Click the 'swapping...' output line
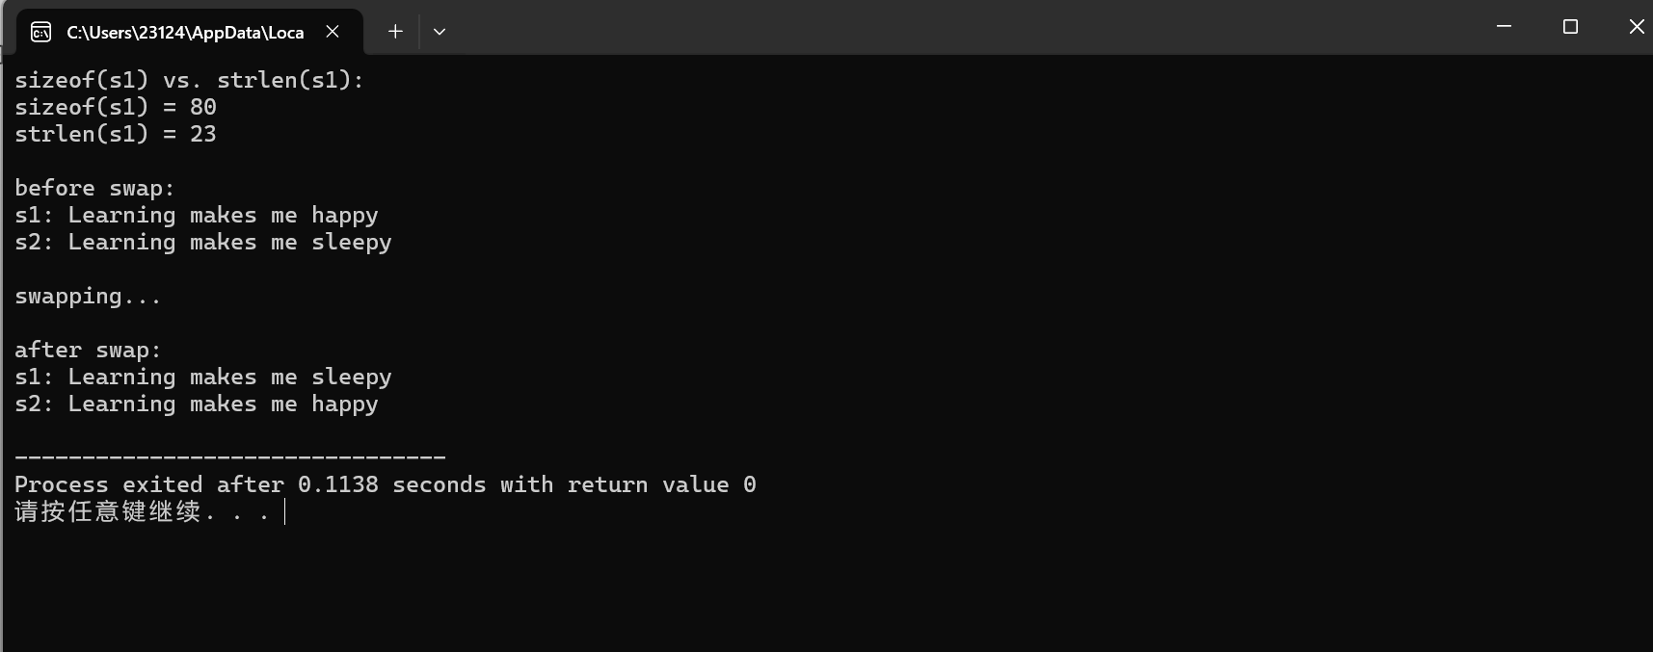1653x652 pixels. tap(88, 296)
